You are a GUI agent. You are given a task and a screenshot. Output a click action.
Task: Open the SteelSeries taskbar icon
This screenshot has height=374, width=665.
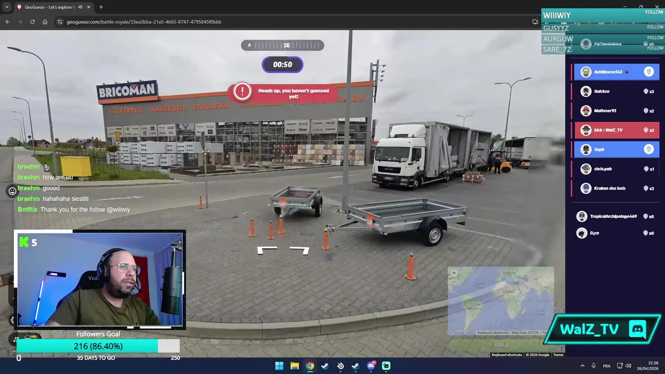(340, 366)
